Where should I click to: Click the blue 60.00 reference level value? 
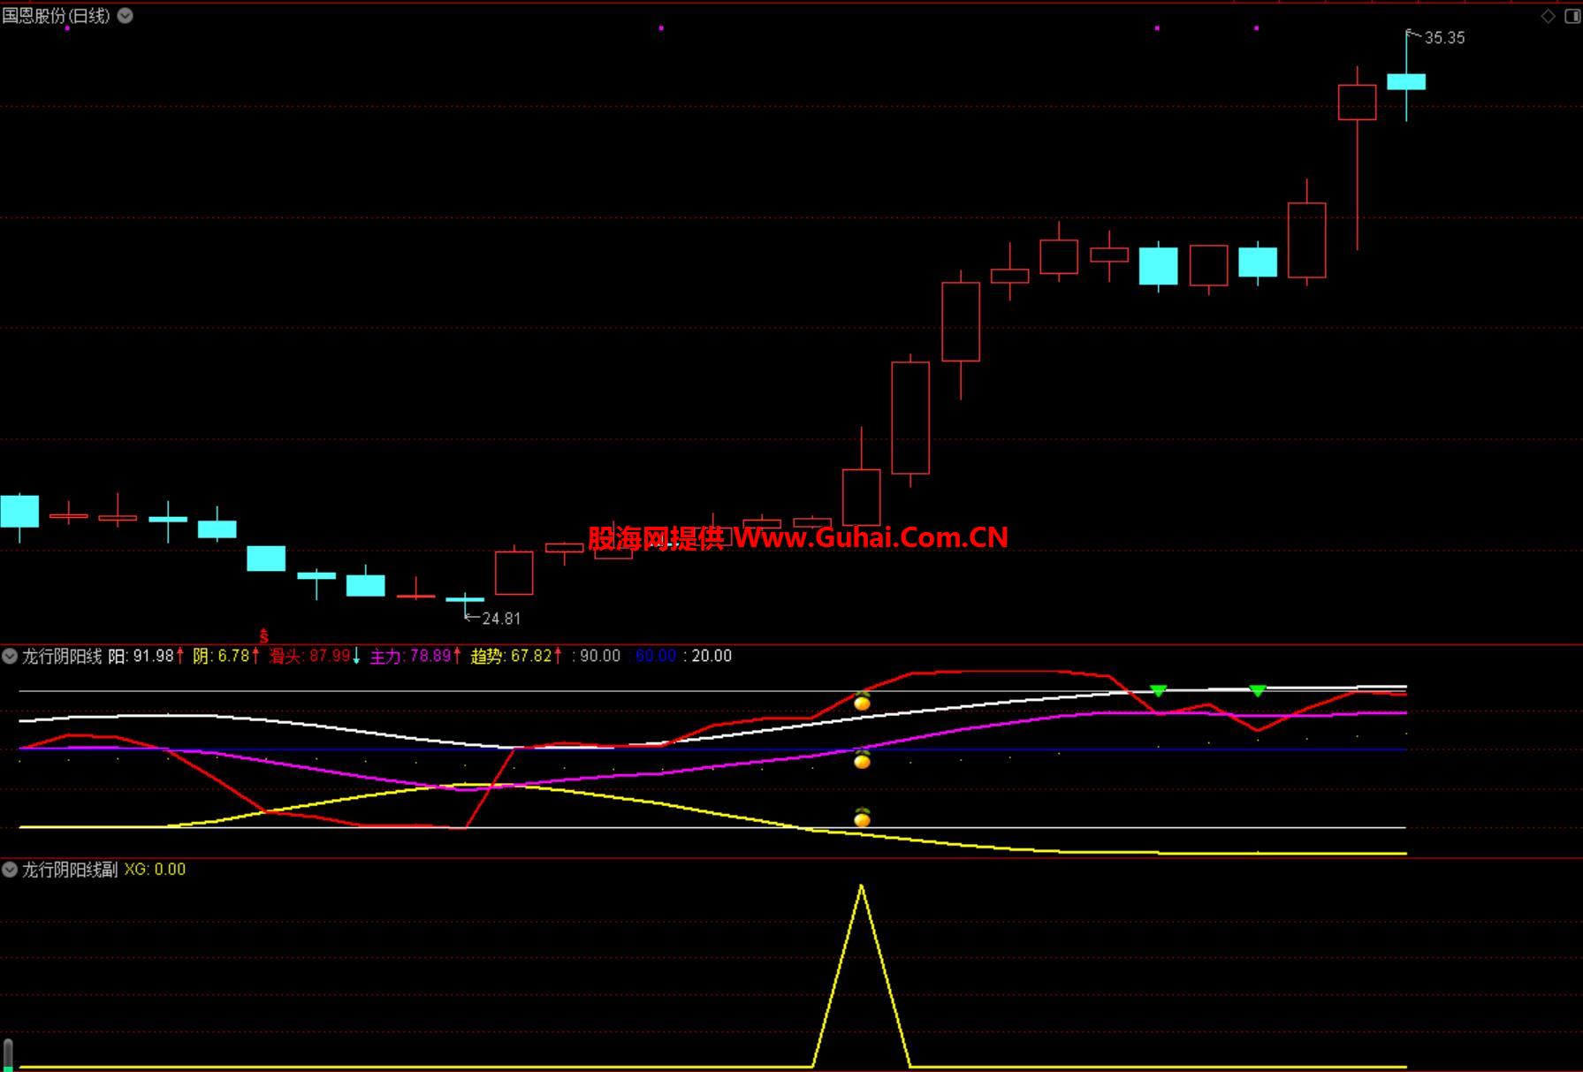[656, 656]
